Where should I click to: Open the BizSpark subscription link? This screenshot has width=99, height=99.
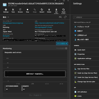tap(6, 36)
